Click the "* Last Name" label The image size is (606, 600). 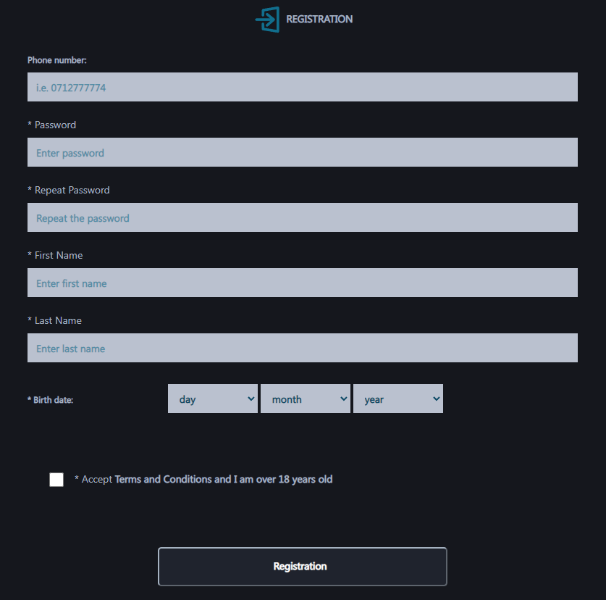54,321
